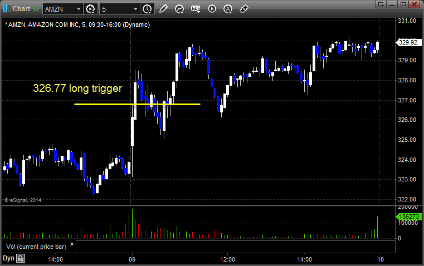Image resolution: width=424 pixels, height=266 pixels.
Task: Select the yellow 326.77 trigger line
Action: point(138,104)
